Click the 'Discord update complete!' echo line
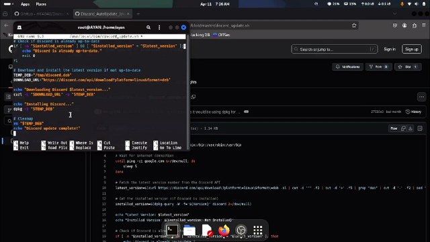The height and width of the screenshot is (242, 430). (47, 128)
